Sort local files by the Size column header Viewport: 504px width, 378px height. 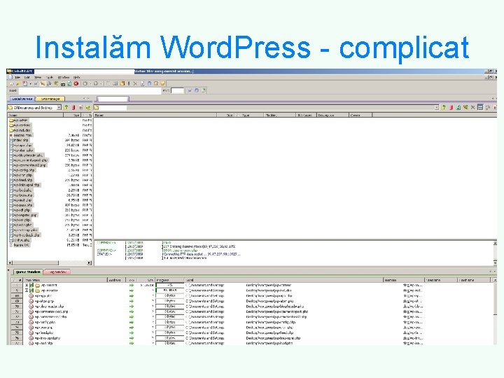click(x=72, y=115)
